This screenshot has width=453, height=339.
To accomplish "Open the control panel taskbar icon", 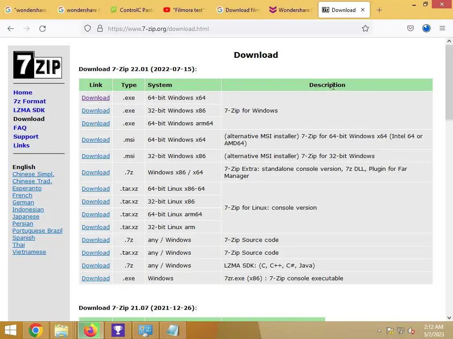I will pyautogui.click(x=145, y=330).
